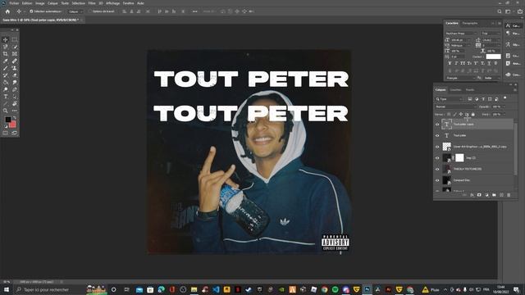Add layer style fx icon

pos(472,195)
